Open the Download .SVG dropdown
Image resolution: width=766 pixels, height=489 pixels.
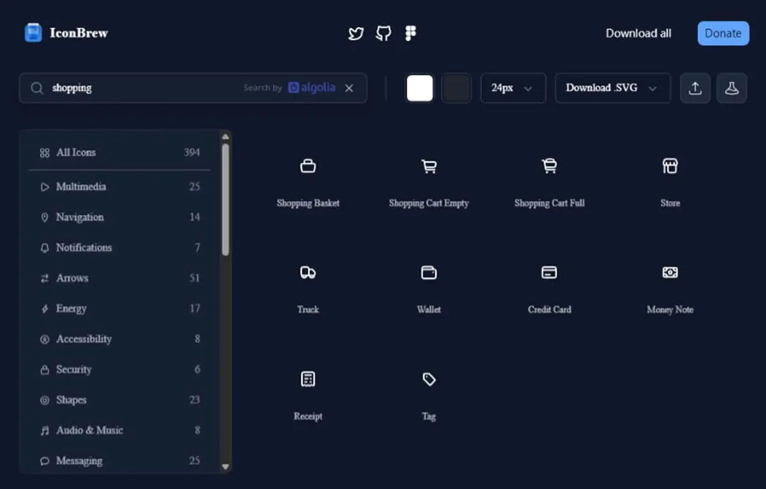(x=613, y=88)
